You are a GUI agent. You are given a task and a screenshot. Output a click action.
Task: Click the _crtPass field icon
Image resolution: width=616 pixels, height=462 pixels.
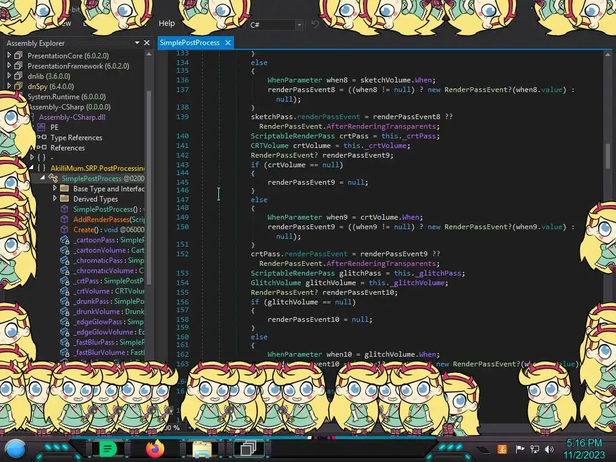pos(65,281)
